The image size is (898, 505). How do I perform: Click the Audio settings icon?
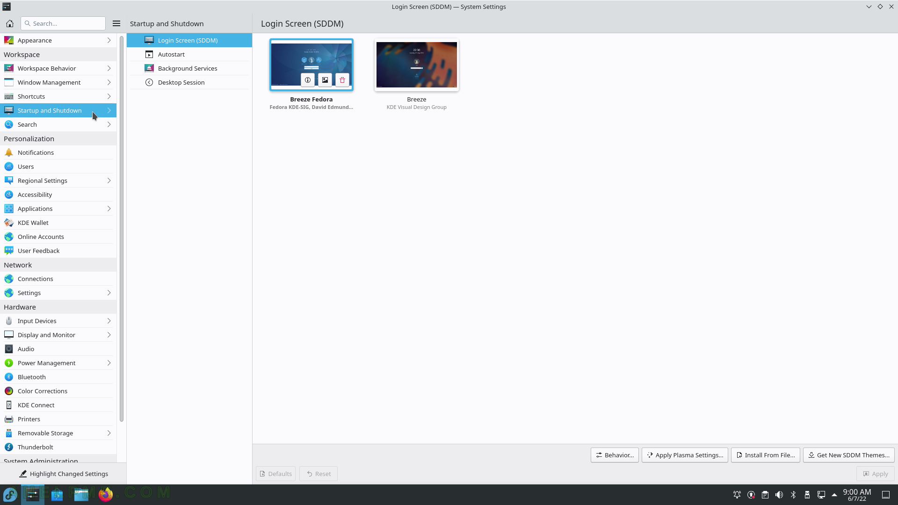point(9,349)
